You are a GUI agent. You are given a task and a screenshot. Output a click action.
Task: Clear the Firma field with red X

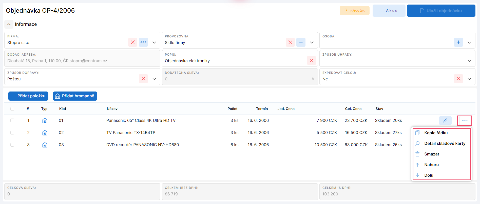pos(133,42)
